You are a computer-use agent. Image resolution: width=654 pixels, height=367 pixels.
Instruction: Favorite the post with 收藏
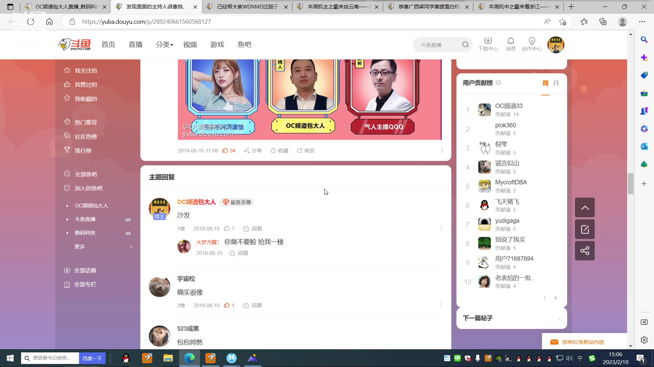[279, 151]
